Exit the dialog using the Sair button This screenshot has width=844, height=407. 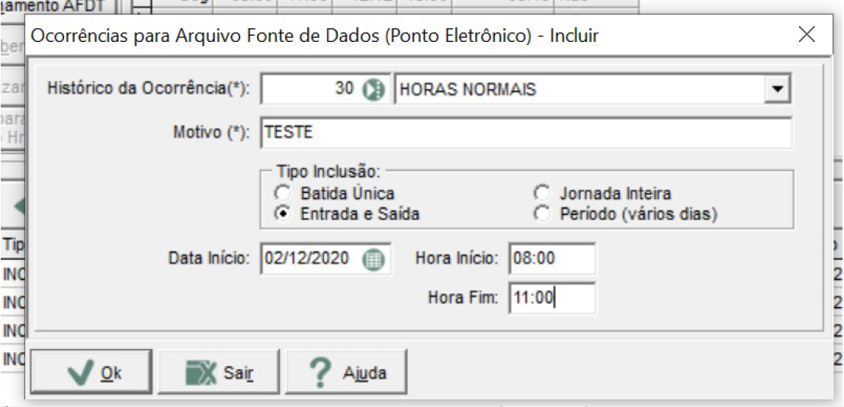[x=219, y=373]
